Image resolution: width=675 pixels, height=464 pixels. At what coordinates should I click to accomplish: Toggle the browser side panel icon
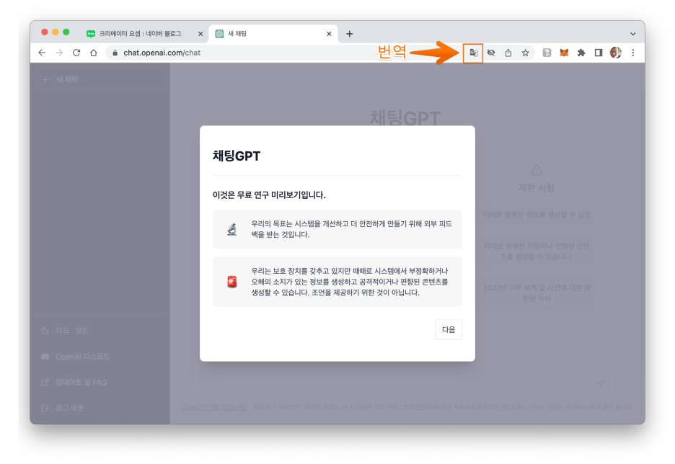599,53
